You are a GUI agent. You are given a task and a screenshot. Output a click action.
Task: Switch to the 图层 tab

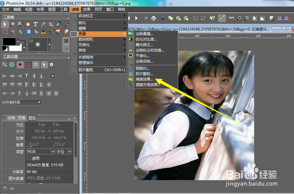(32, 118)
